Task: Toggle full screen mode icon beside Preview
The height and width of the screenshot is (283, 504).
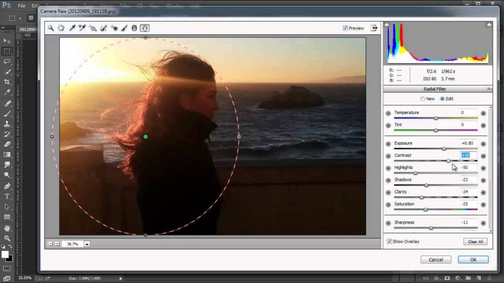Action: click(x=374, y=28)
